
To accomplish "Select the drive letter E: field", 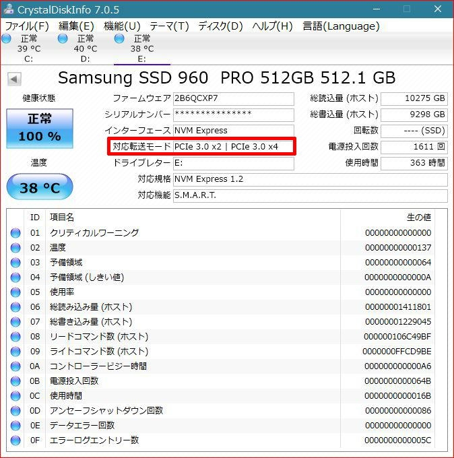I will [234, 163].
